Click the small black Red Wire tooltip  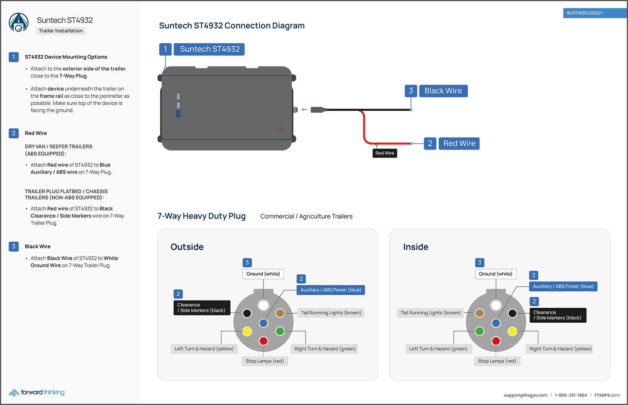pos(385,153)
